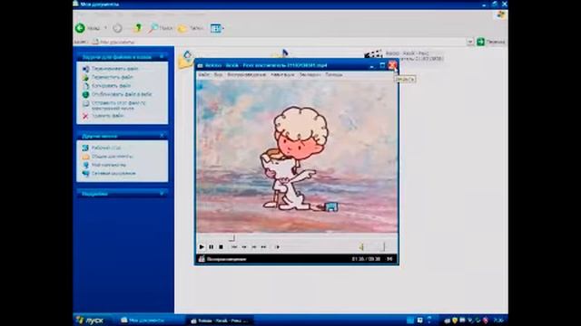Click Publish this file to the Web
The height and width of the screenshot is (326, 581).
[x=122, y=94]
